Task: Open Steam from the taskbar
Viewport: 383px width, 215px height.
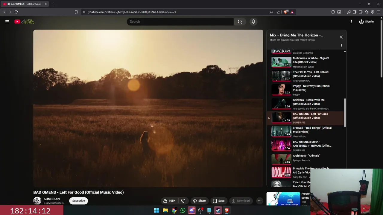Action: pos(218,210)
